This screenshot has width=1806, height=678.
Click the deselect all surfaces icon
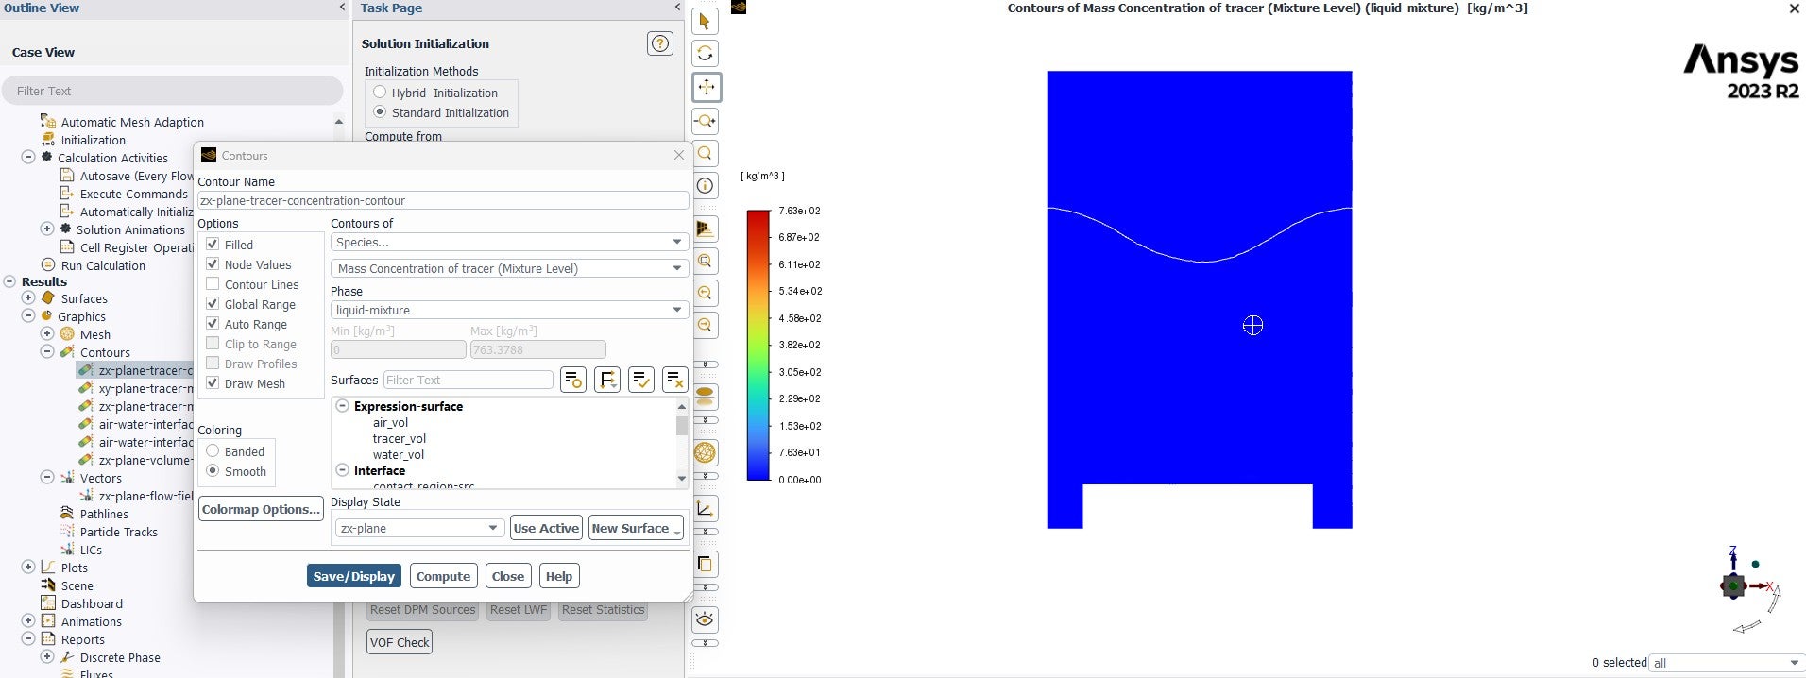coord(675,380)
